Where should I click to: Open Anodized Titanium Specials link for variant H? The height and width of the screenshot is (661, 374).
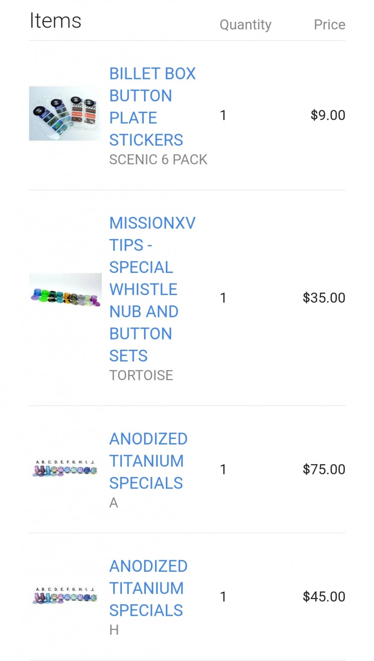tap(148, 588)
